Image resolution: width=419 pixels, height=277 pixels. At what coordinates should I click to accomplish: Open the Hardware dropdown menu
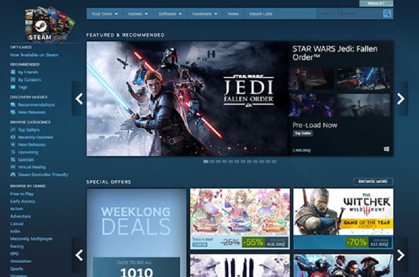[x=205, y=14]
